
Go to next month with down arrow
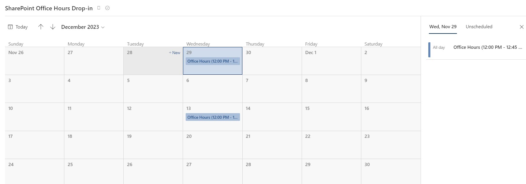point(53,27)
